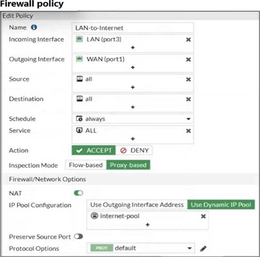Screen dimensions: 260x257
Task: Click the Name field containing LAN-to-Internet
Action: coord(133,28)
